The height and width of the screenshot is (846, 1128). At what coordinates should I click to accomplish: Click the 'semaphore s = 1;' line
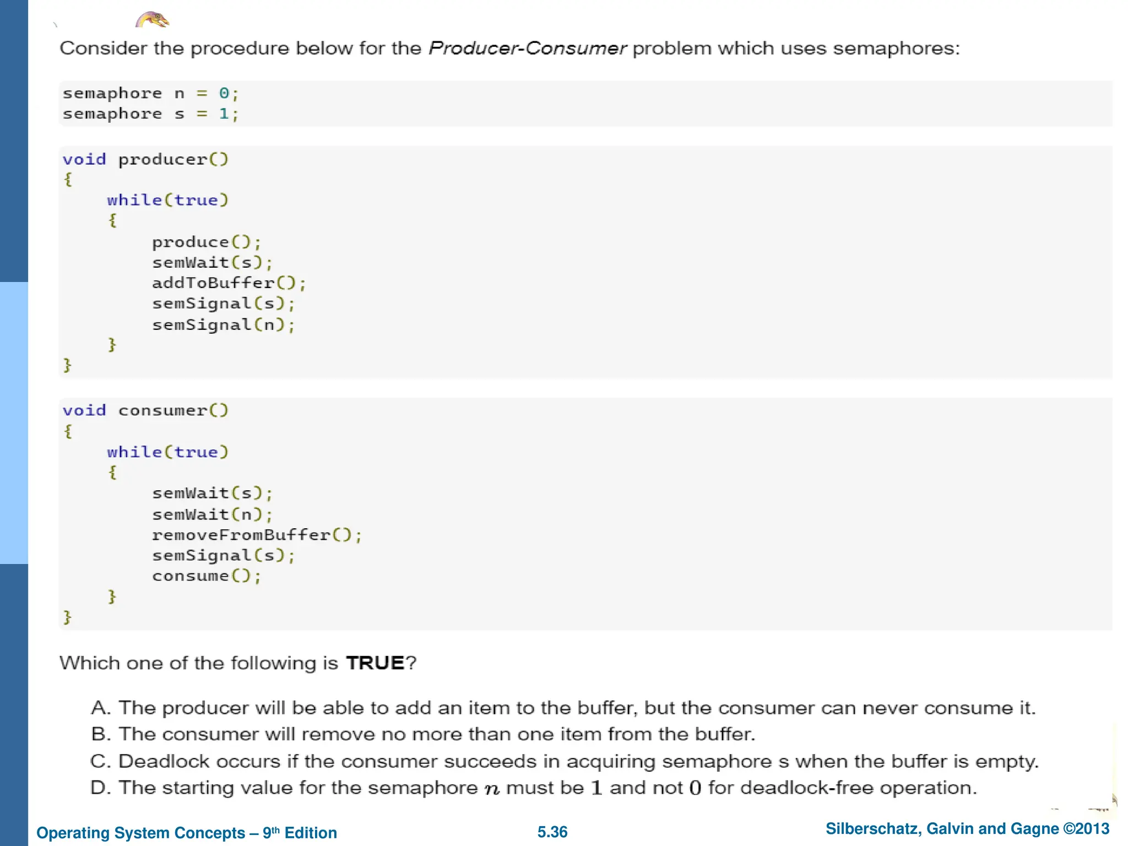tap(150, 114)
